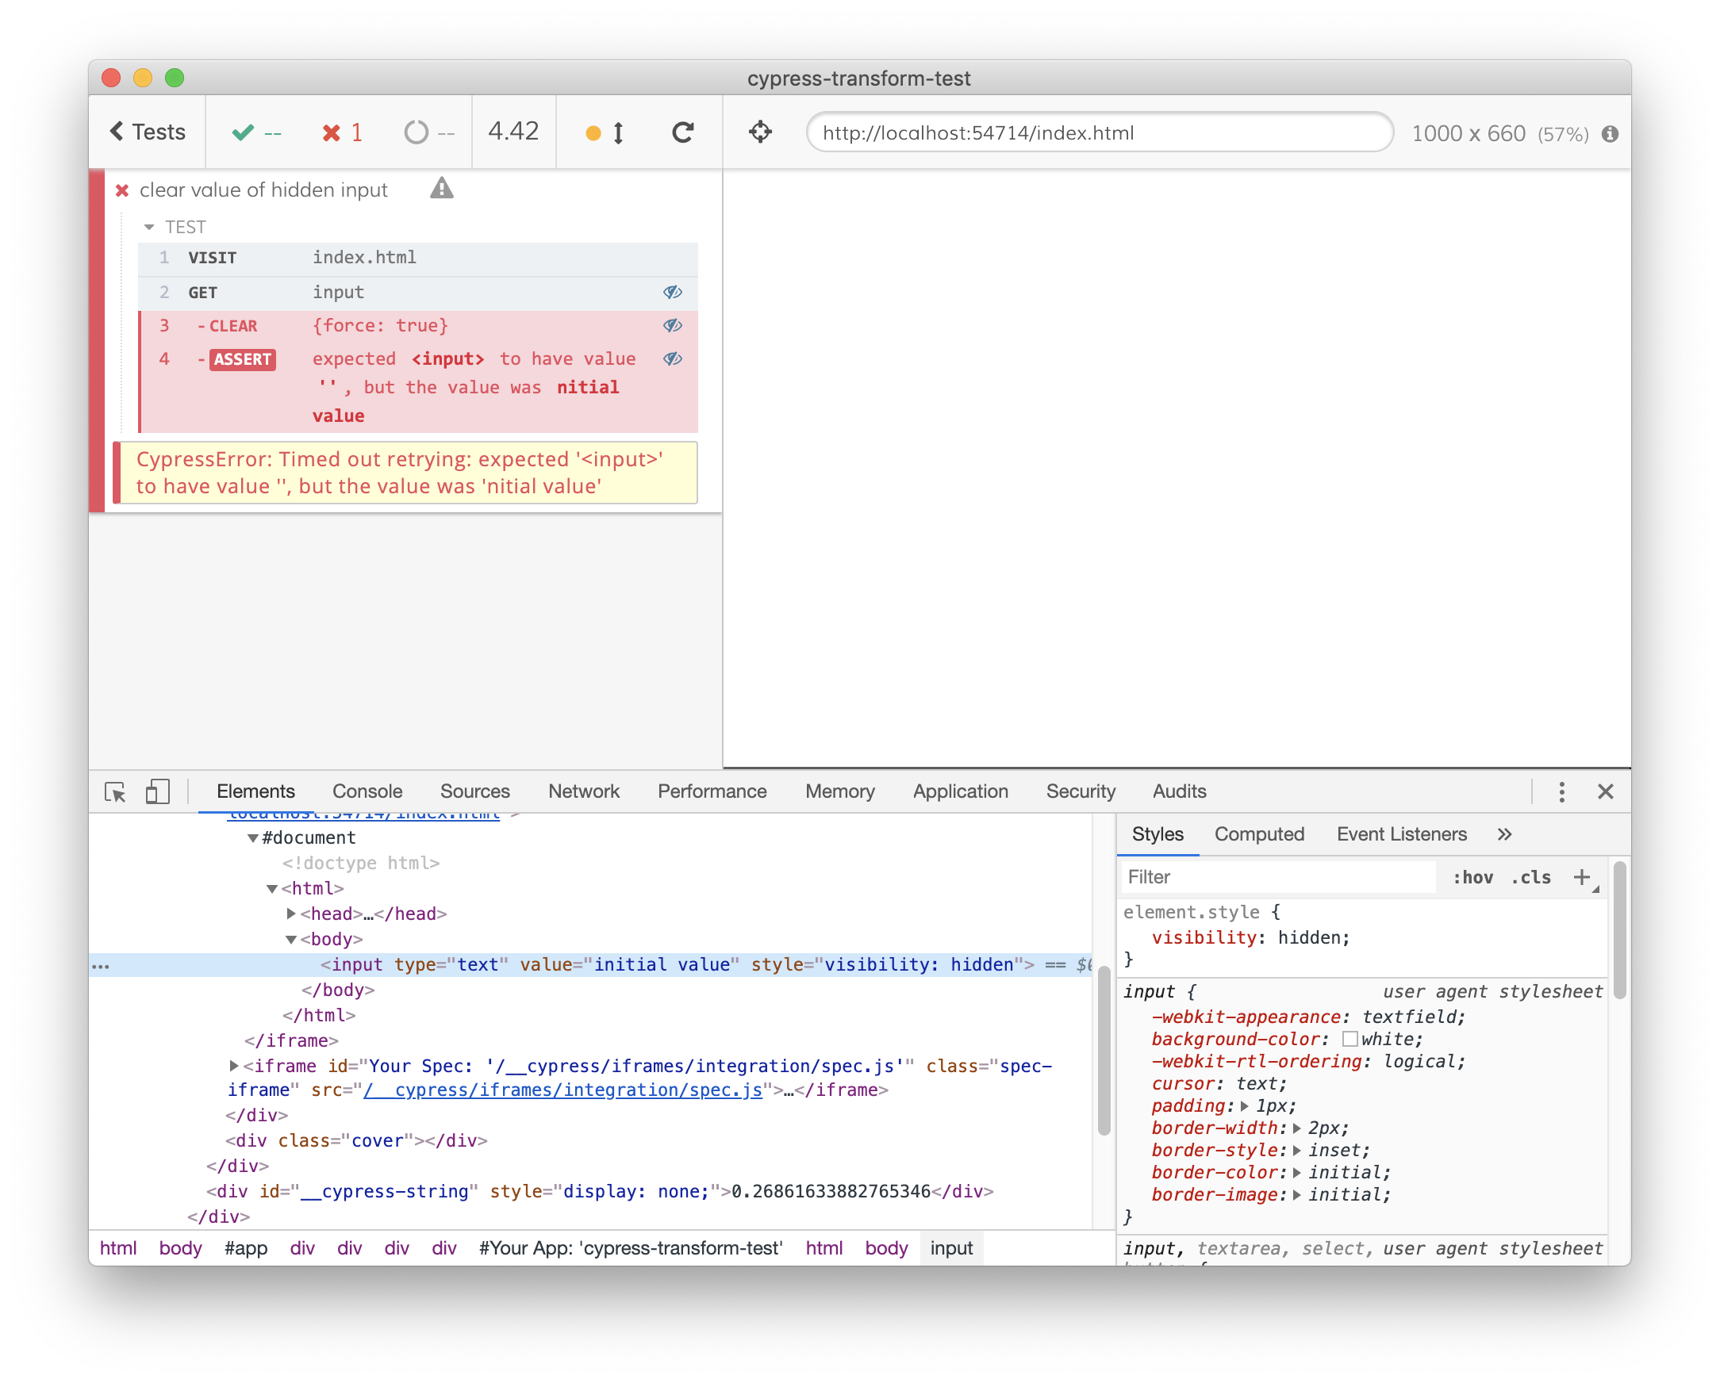Show more style tabs chevron
Viewport: 1720px width, 1383px height.
(1504, 834)
